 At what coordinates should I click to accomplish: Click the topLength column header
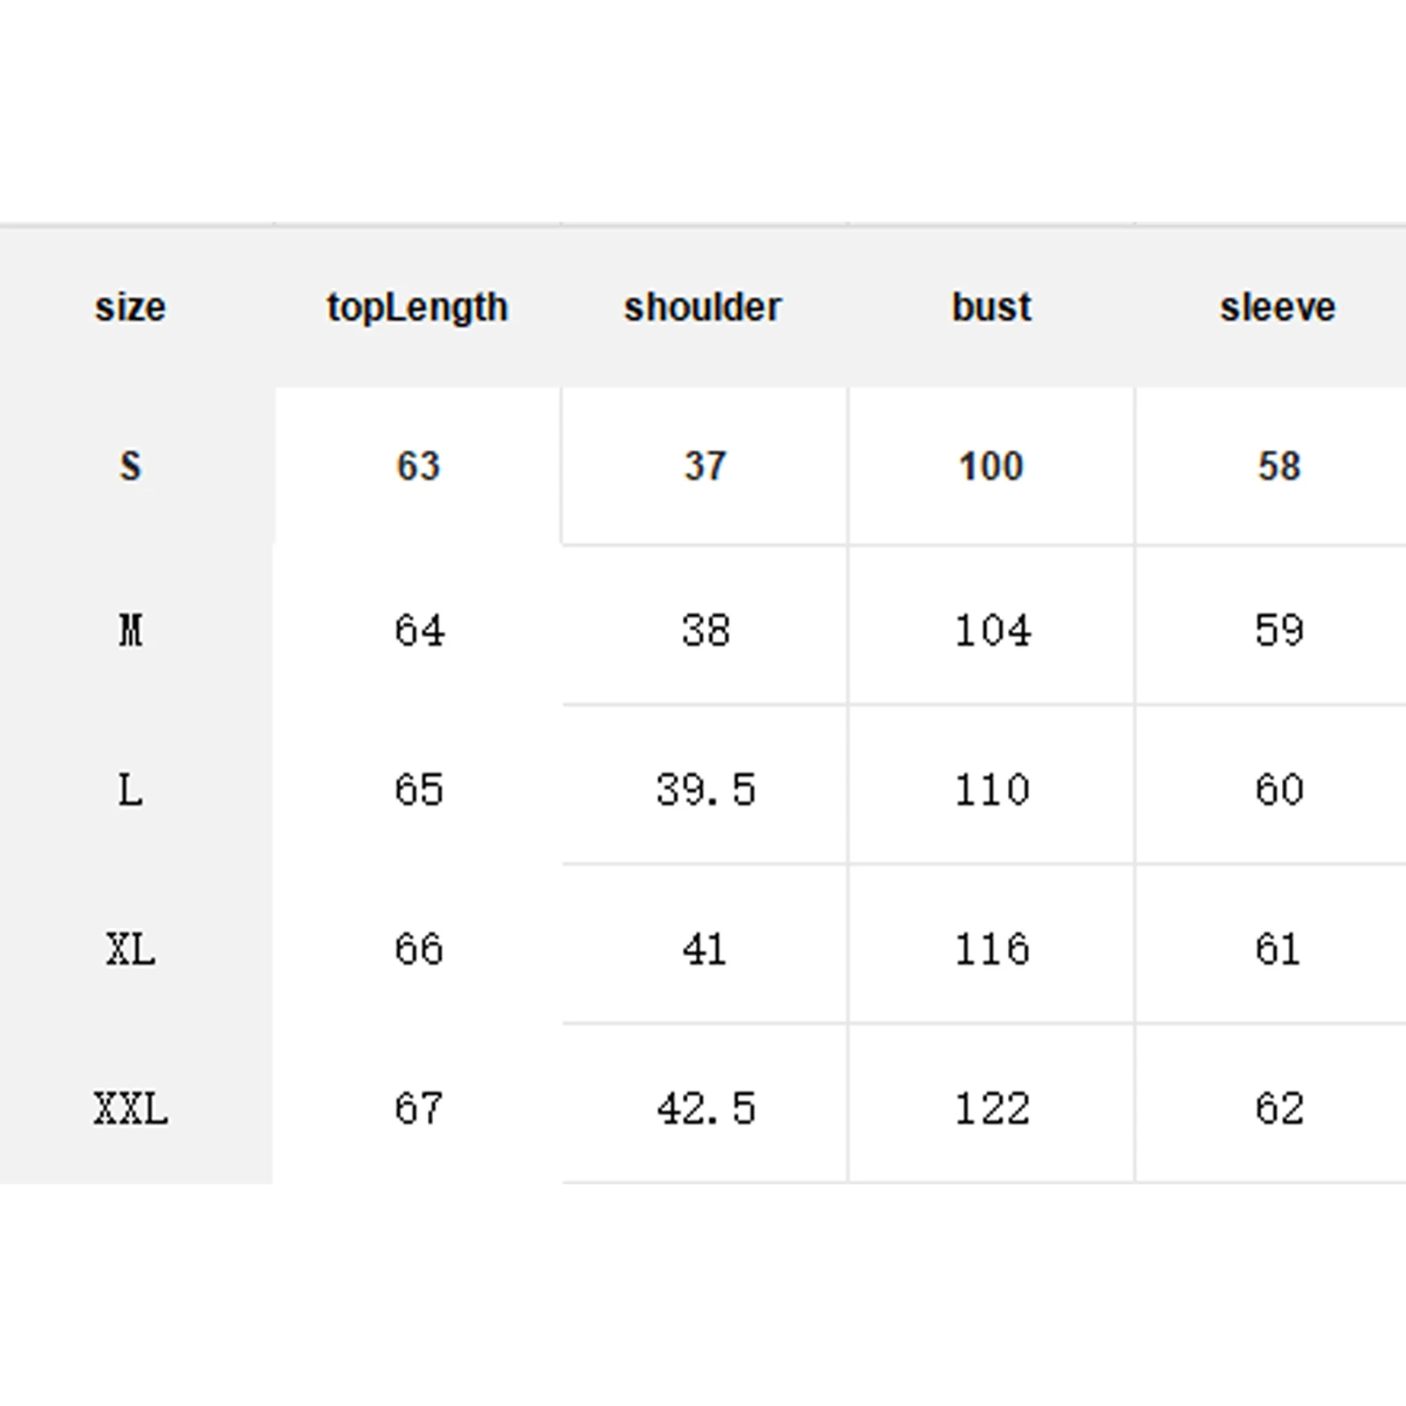point(417,308)
